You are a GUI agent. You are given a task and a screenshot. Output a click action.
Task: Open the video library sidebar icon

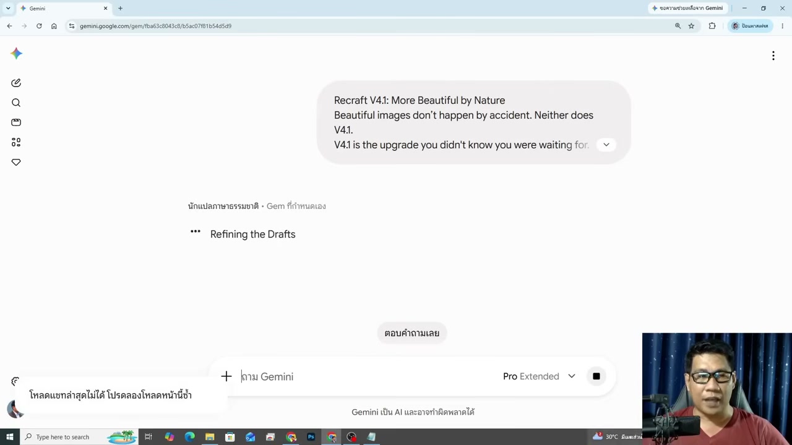[x=16, y=122]
